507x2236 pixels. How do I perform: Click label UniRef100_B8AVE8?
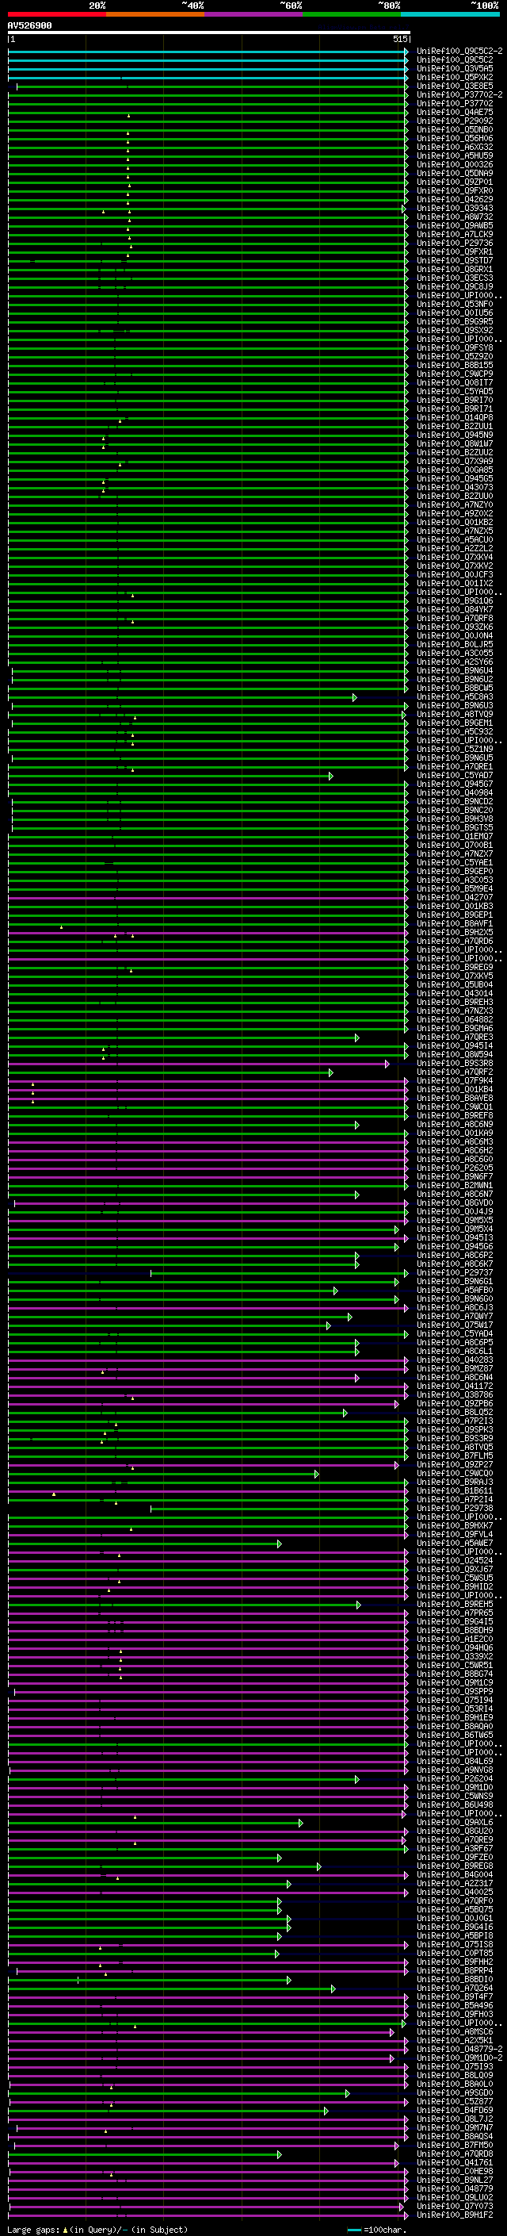point(455,1097)
